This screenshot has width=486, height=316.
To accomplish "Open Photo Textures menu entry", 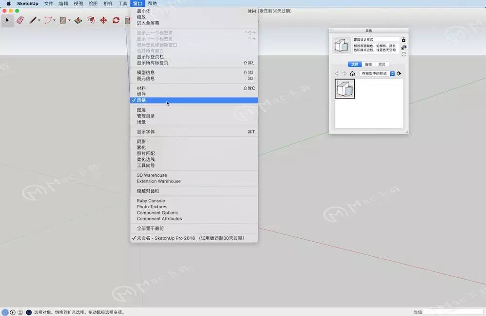I will coord(194,206).
